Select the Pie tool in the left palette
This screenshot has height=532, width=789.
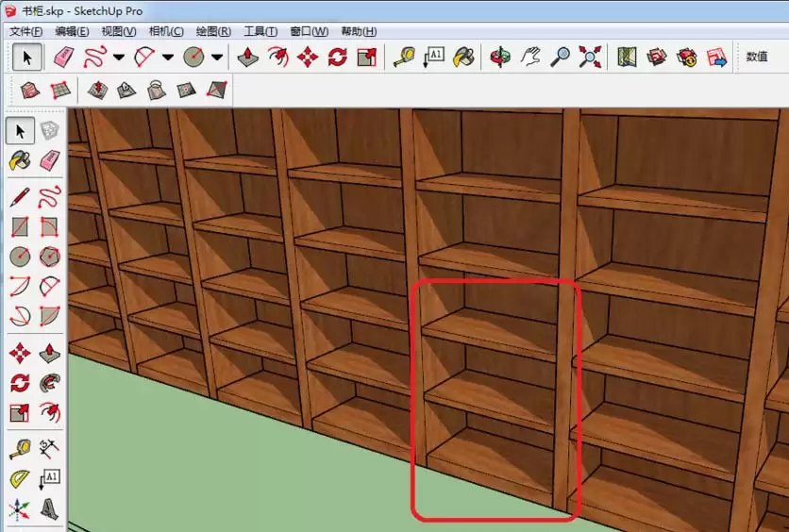[x=49, y=316]
